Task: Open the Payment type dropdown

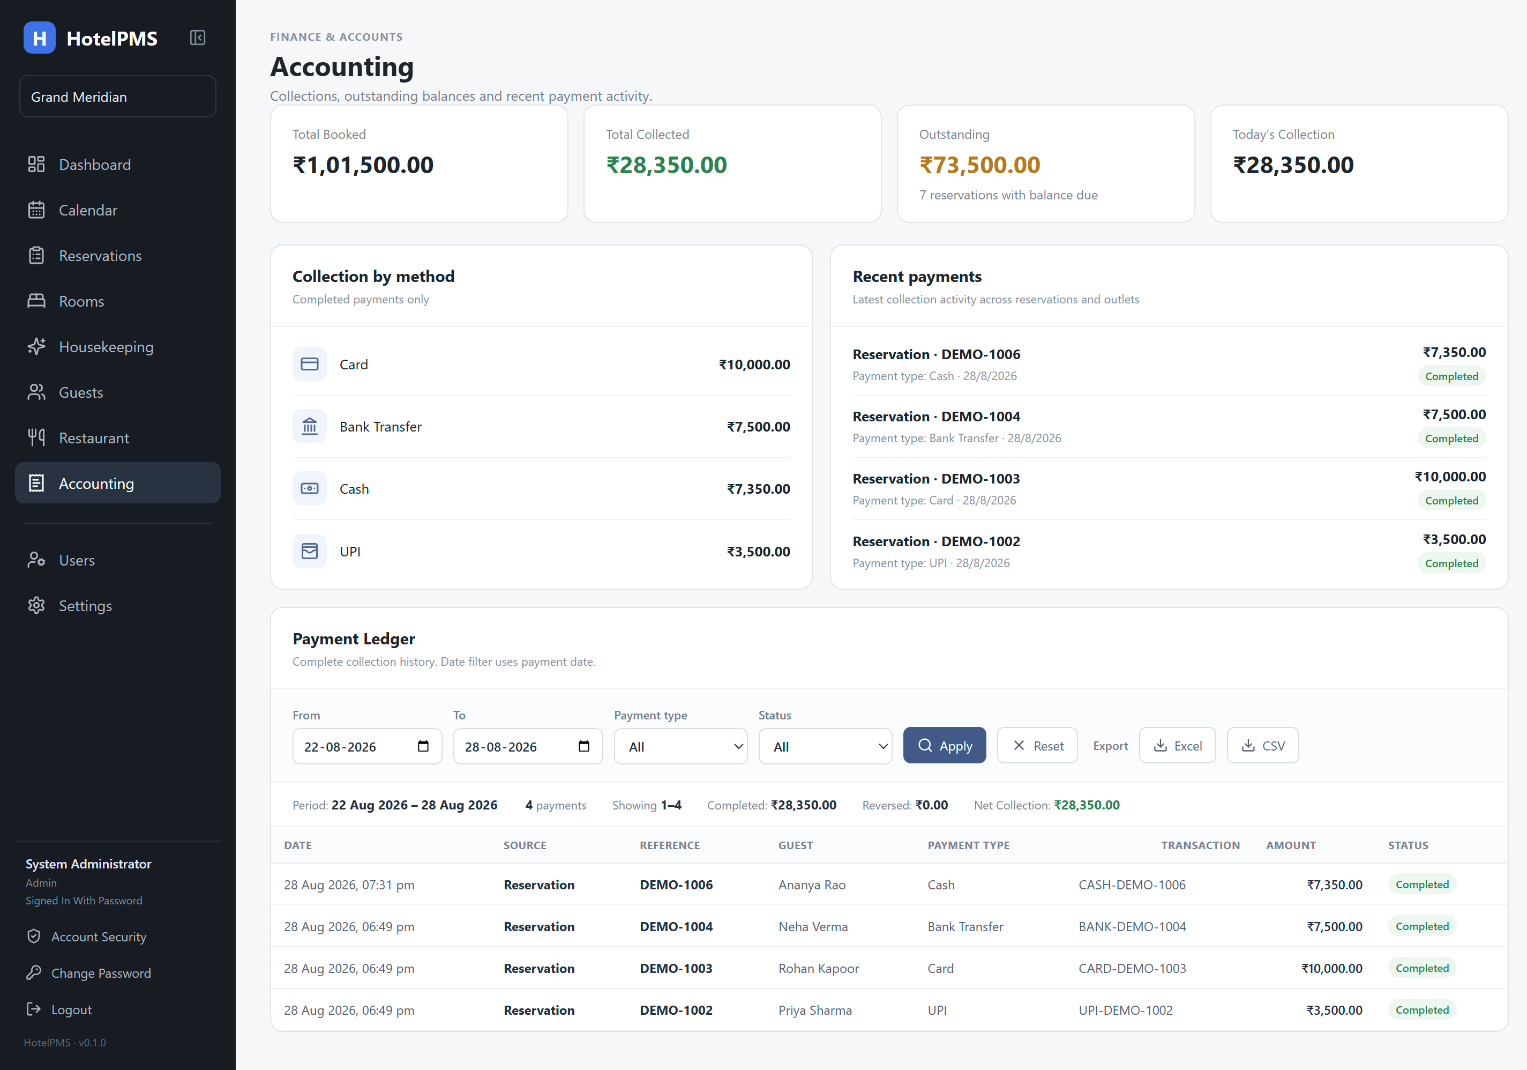Action: (x=680, y=747)
